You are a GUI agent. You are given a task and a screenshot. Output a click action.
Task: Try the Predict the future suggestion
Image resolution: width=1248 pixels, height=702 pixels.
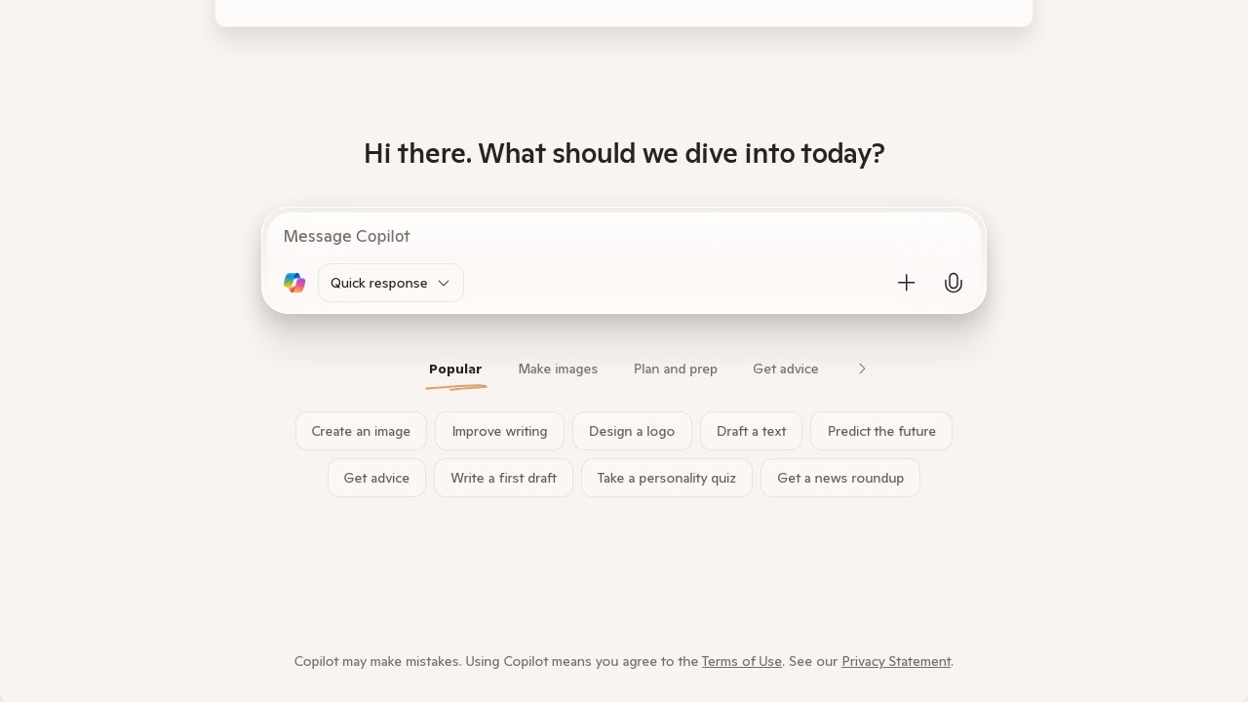(881, 431)
